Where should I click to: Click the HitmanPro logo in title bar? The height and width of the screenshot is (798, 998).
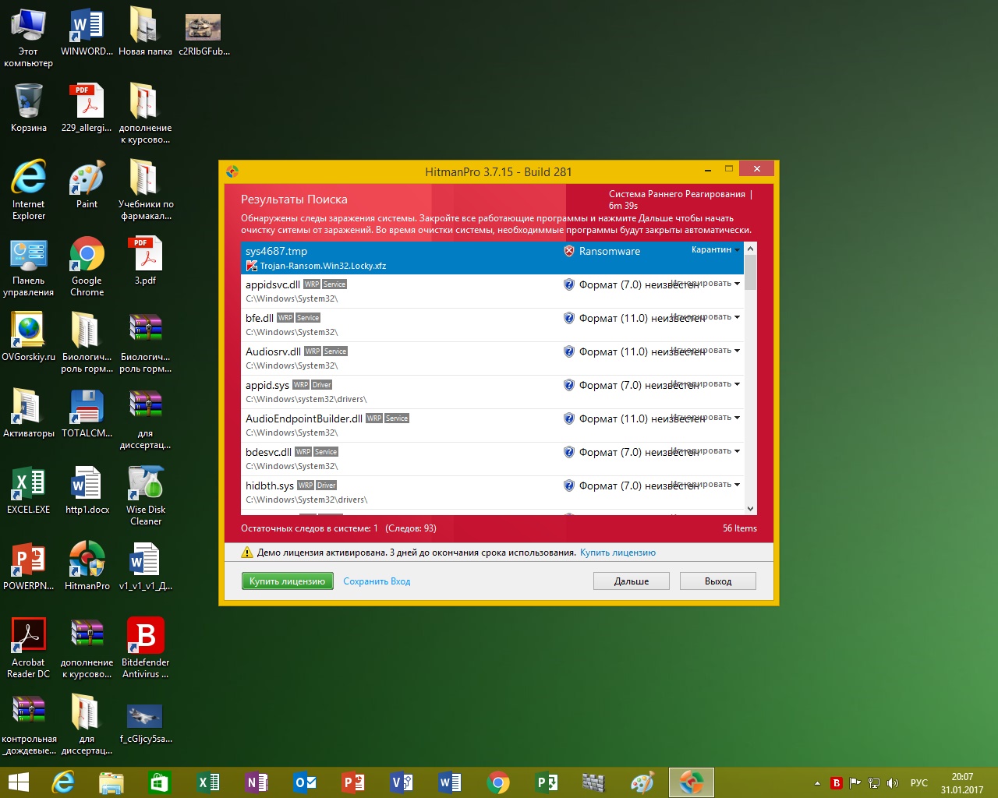click(232, 171)
